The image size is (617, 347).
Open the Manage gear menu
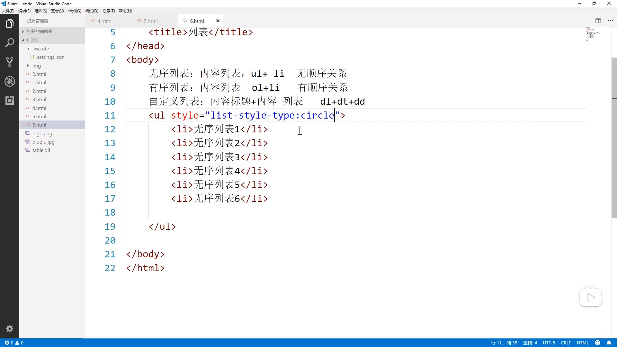click(10, 329)
